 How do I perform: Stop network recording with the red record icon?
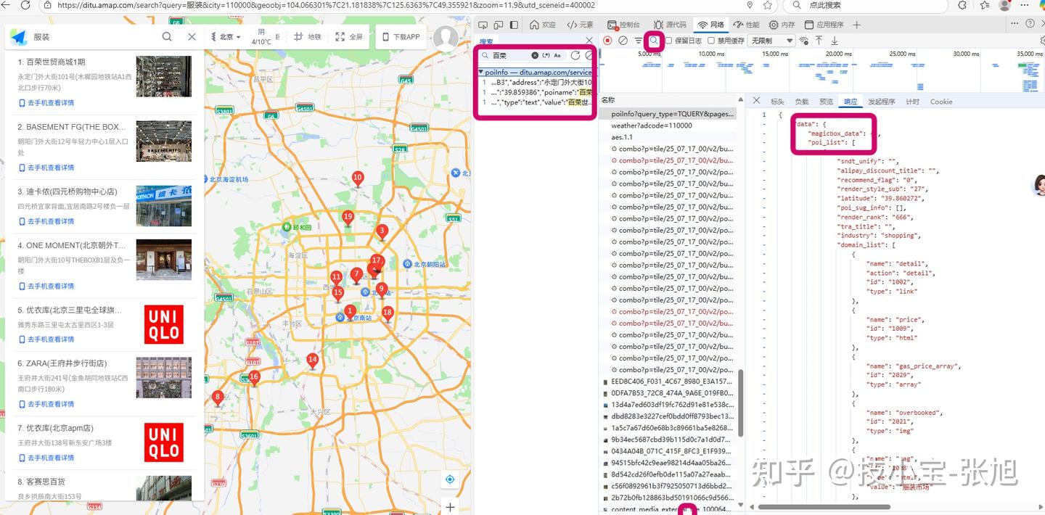coord(608,41)
